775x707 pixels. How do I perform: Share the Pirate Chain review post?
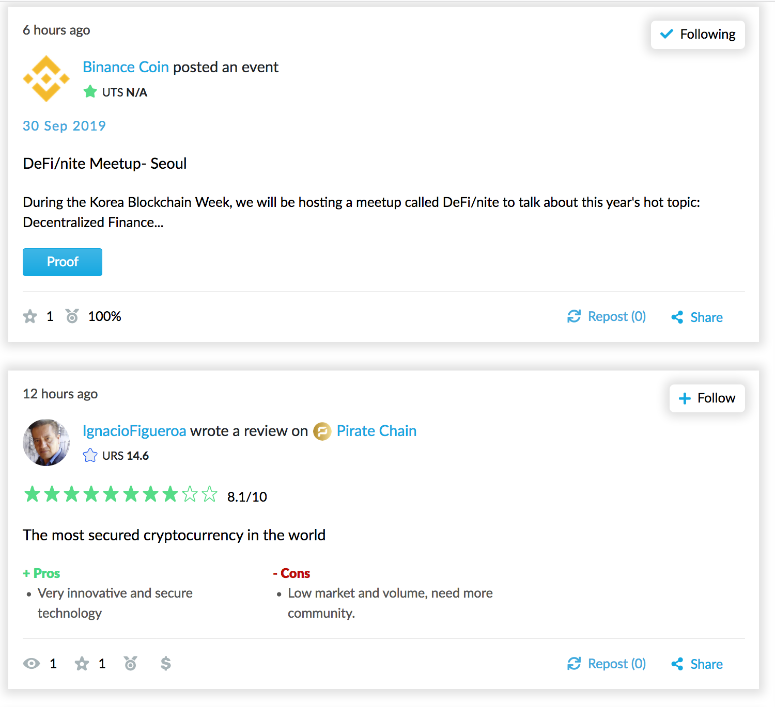(x=696, y=664)
